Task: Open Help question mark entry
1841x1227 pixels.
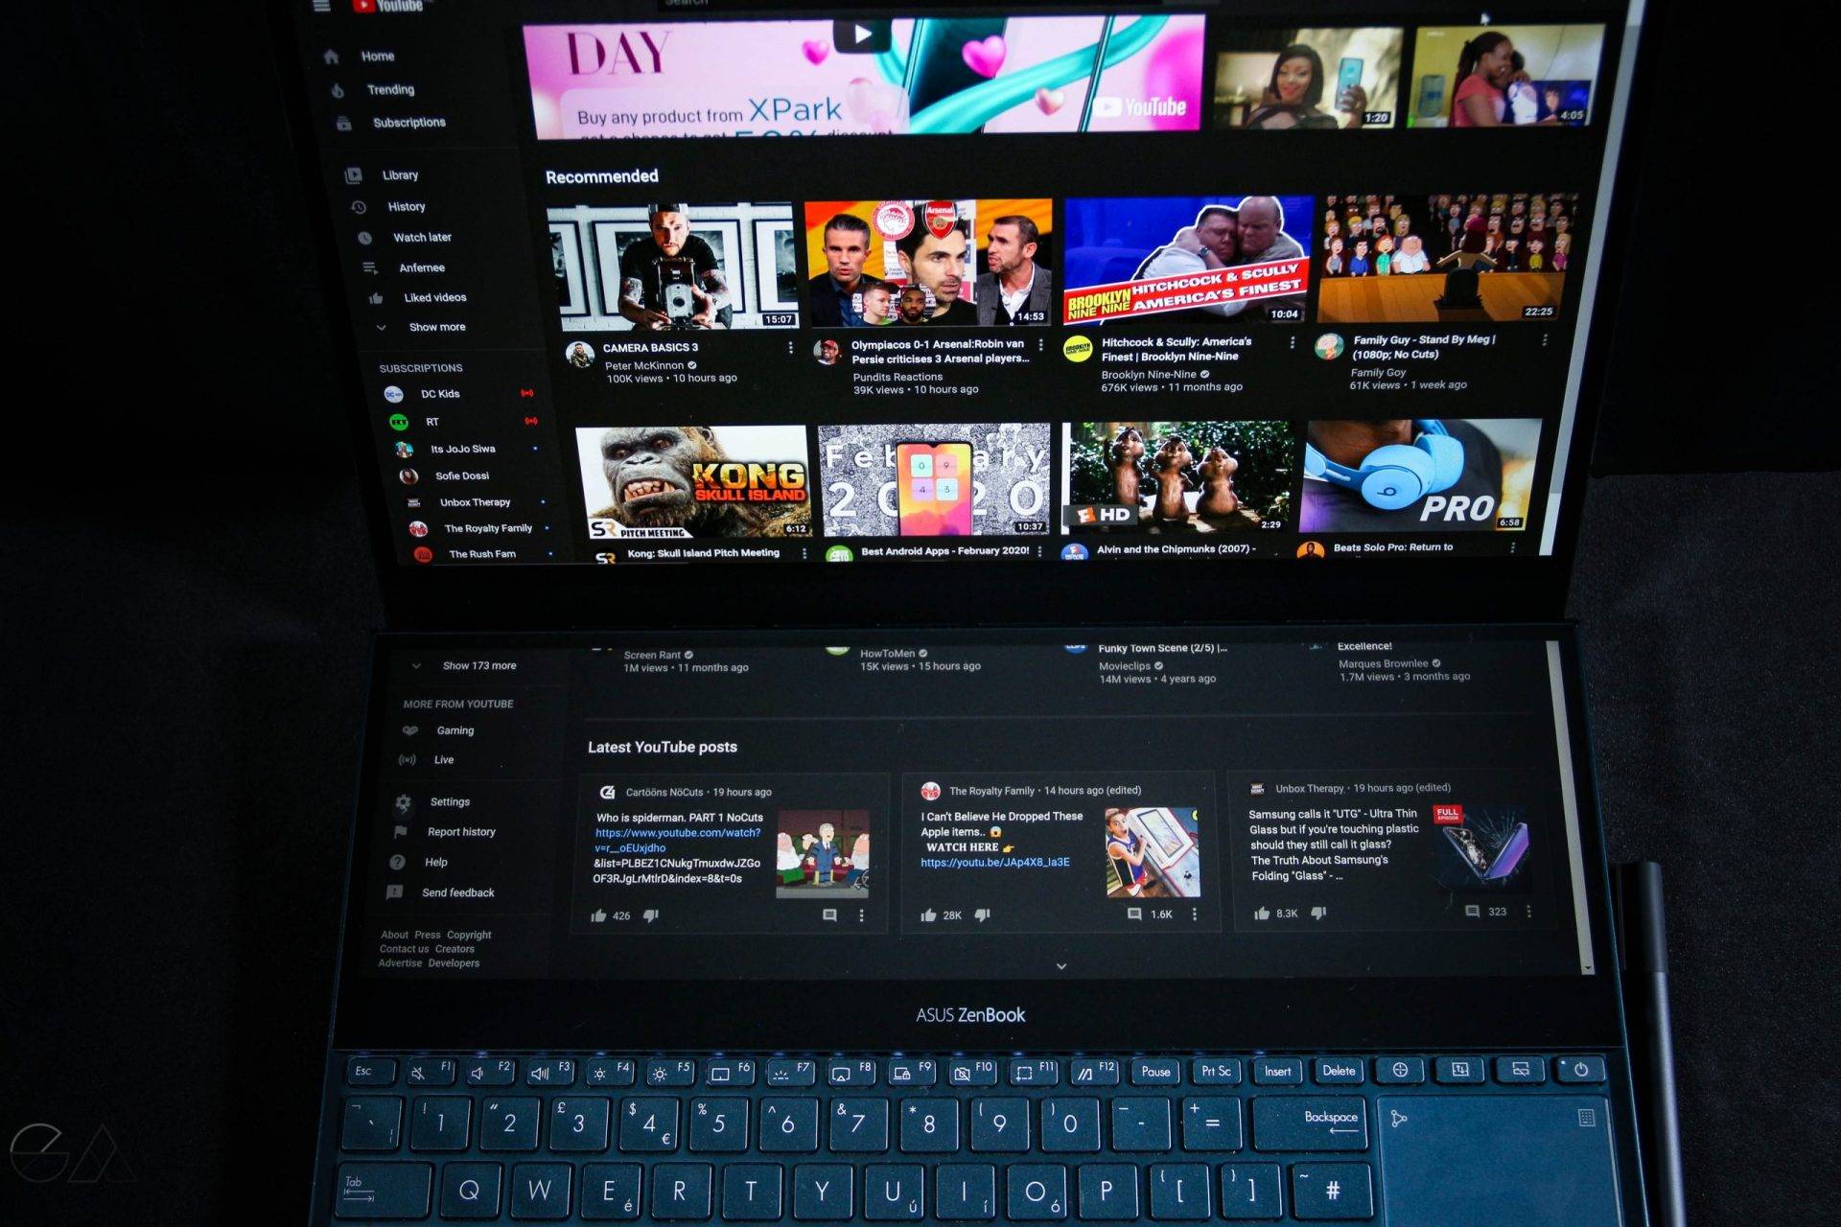Action: pos(418,863)
